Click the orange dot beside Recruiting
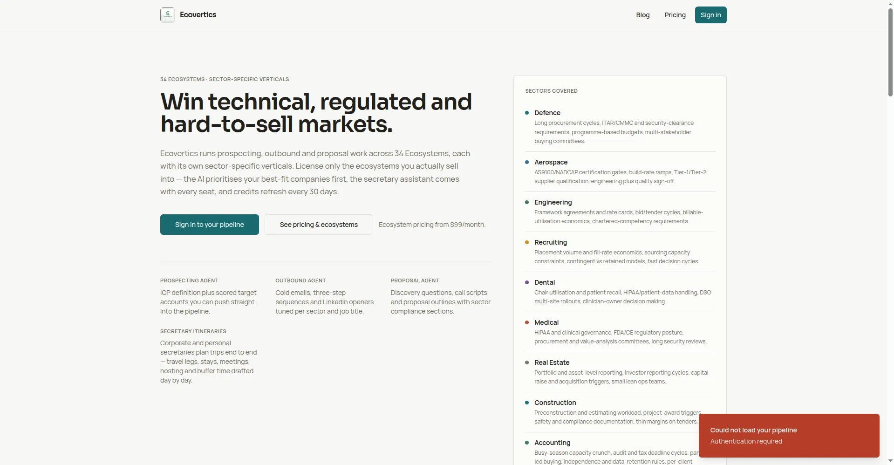Image resolution: width=894 pixels, height=465 pixels. pyautogui.click(x=527, y=242)
